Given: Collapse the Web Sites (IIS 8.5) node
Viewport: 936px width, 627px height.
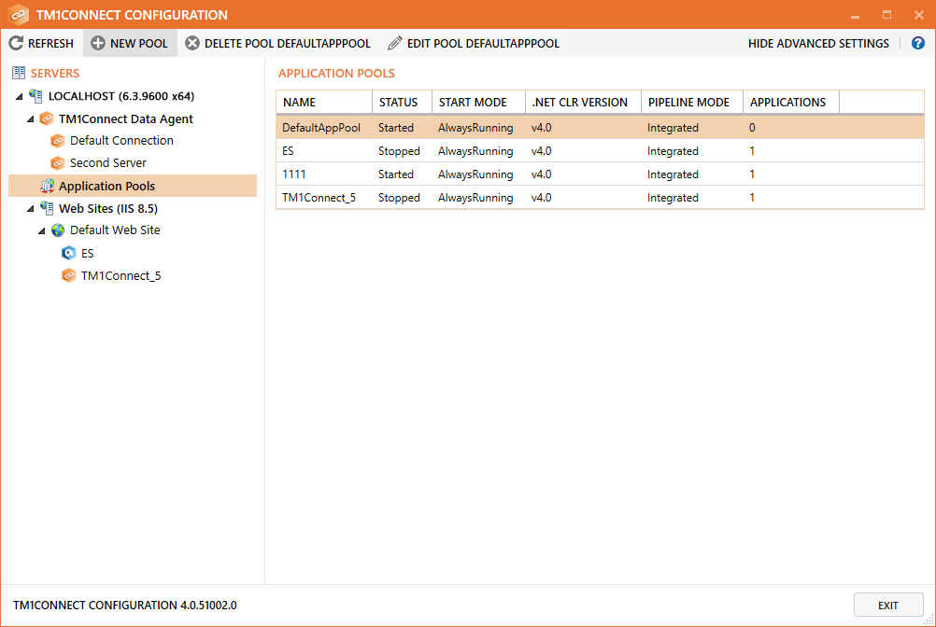Looking at the screenshot, I should (x=31, y=209).
